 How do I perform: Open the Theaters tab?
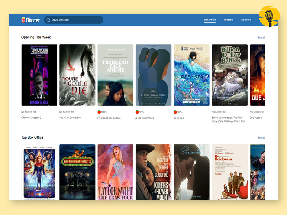pyautogui.click(x=228, y=20)
